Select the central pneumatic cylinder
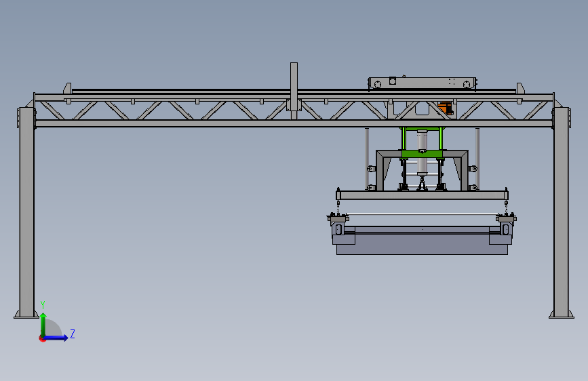The width and height of the screenshot is (588, 381). coord(423,152)
